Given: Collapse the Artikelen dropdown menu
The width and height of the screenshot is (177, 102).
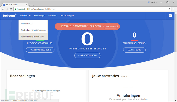Looking at the screenshot, I should (x=25, y=15).
